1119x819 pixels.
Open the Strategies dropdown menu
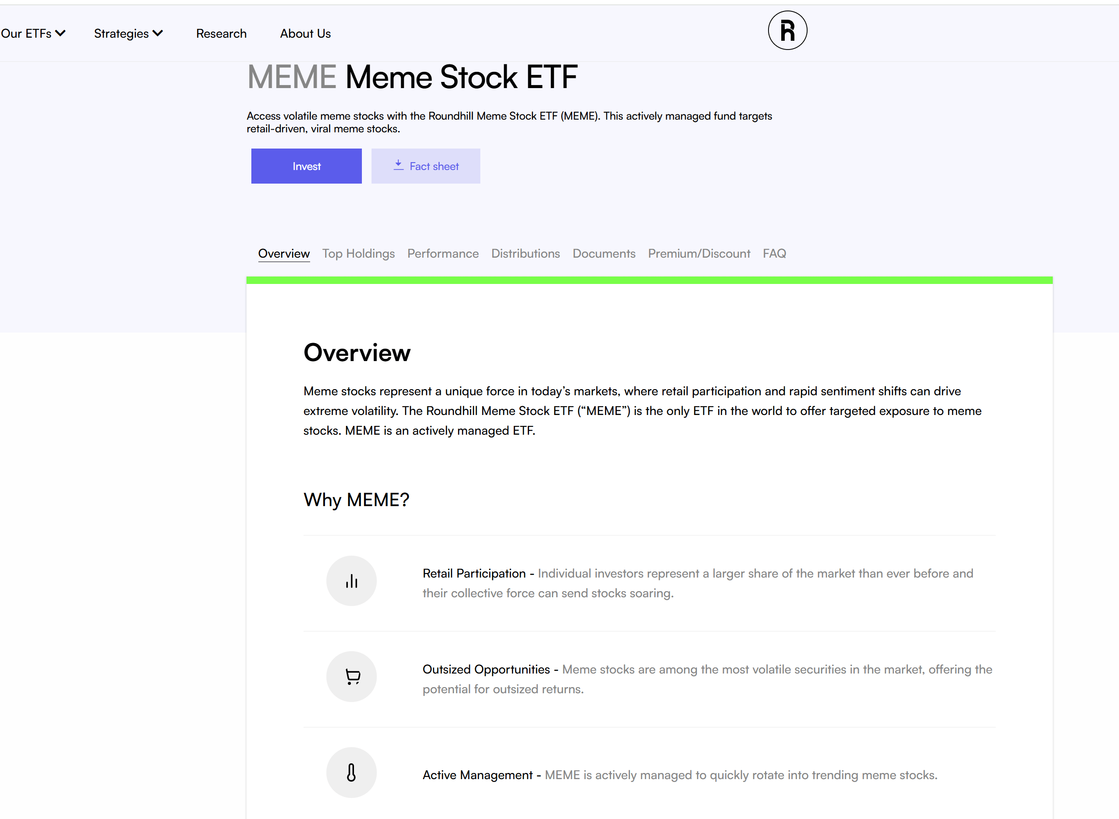coord(128,34)
